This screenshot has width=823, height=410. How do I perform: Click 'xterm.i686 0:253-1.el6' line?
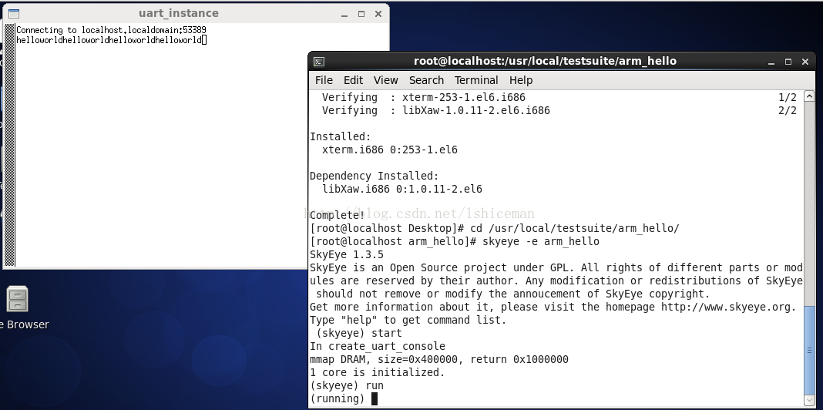point(389,150)
